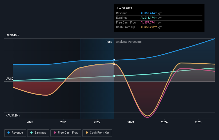
Task: Click the -AU$120m y-axis label
Action: (x=13, y=115)
